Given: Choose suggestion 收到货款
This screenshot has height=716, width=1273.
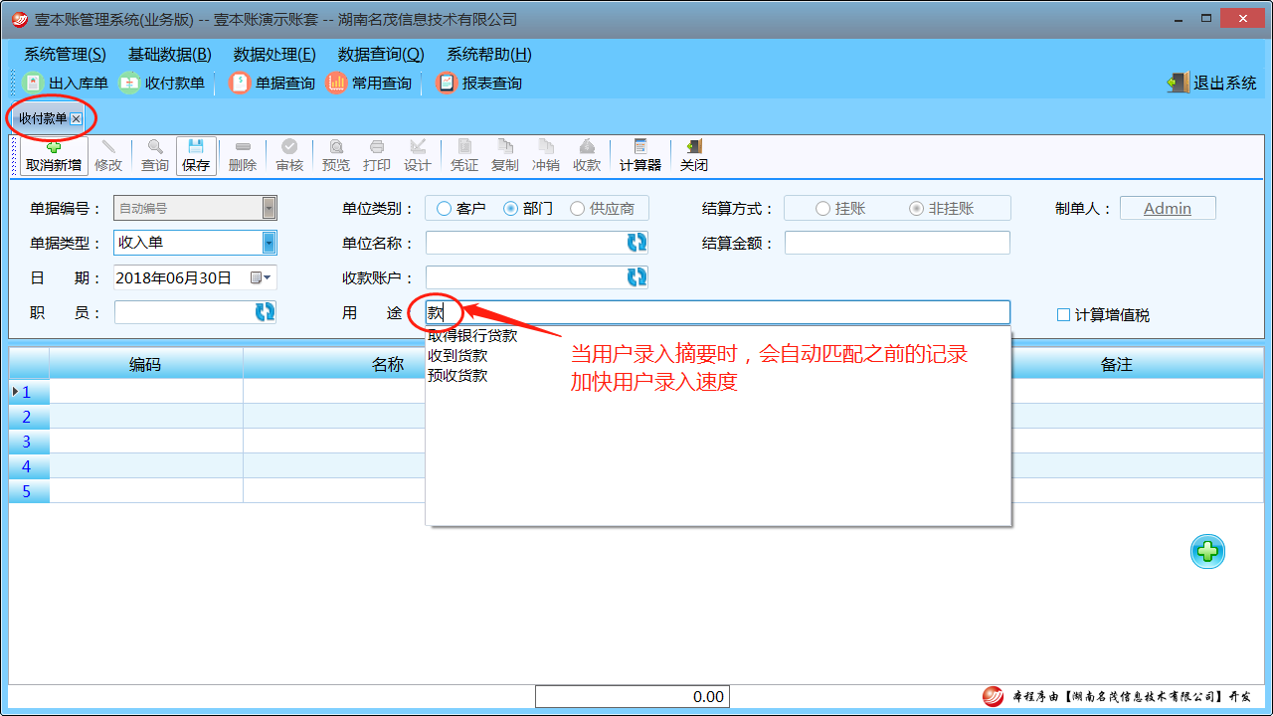Looking at the screenshot, I should click(457, 356).
